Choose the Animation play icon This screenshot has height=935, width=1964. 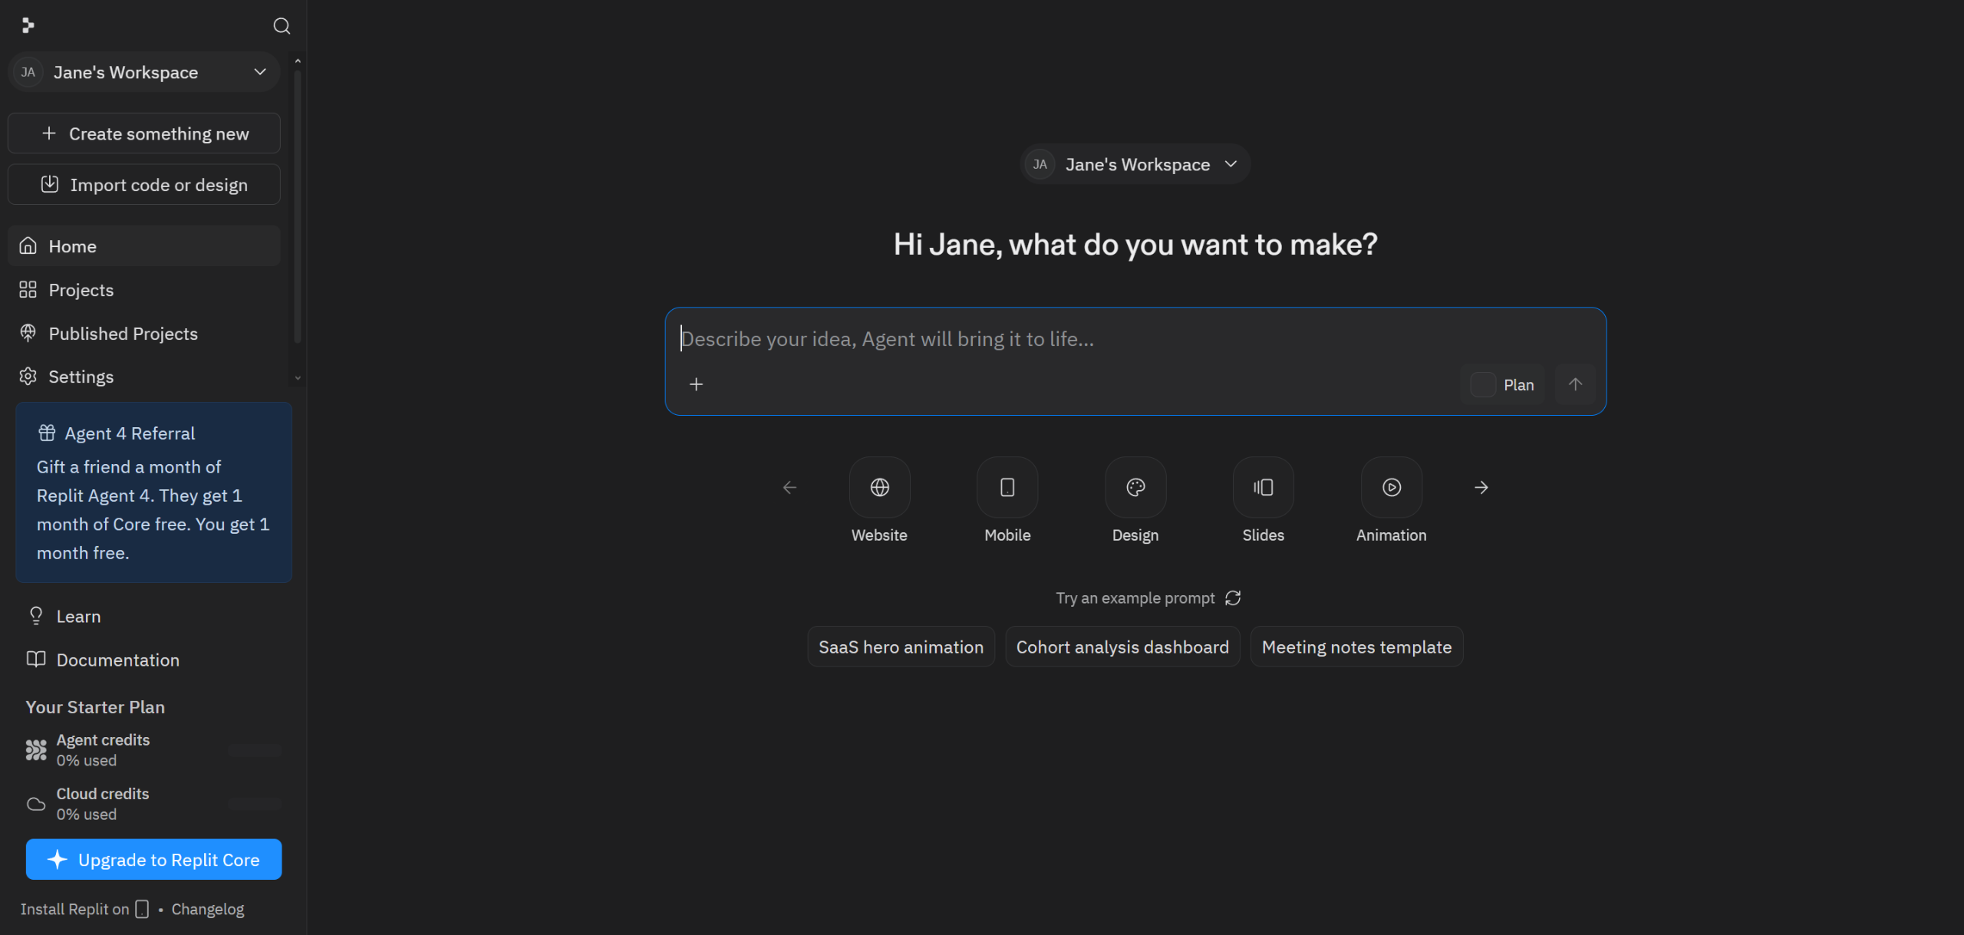pyautogui.click(x=1391, y=487)
